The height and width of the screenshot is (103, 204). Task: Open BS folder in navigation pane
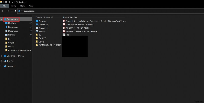[x=9, y=39]
